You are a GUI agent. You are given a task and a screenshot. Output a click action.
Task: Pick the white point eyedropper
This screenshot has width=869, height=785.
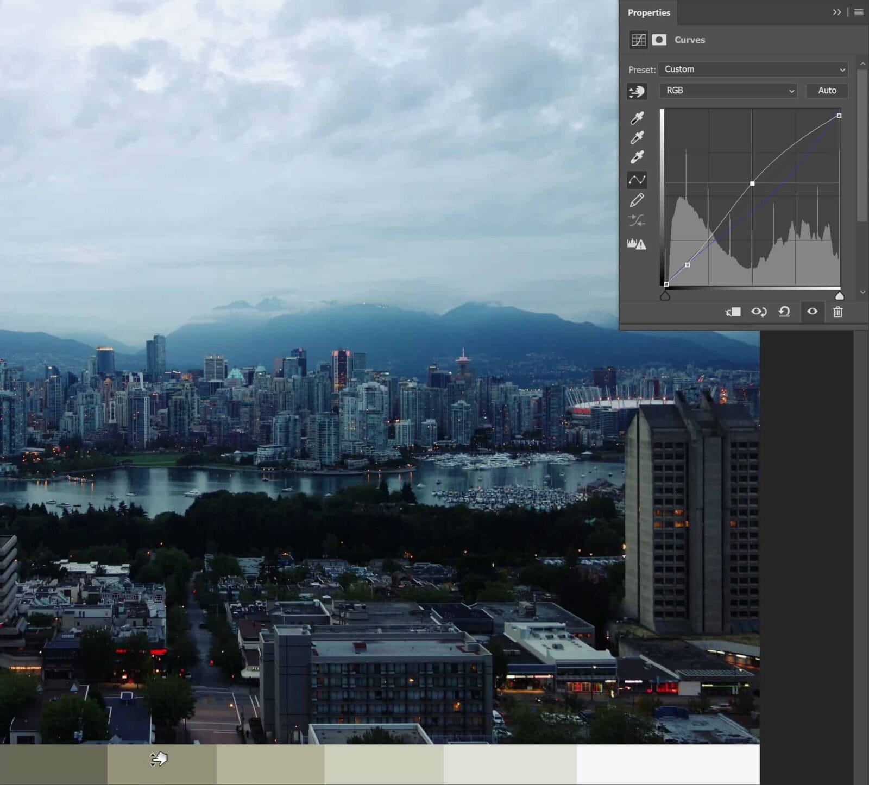click(637, 157)
